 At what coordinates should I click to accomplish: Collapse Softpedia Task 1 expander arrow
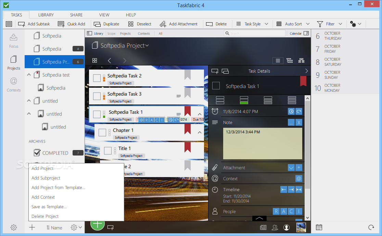pyautogui.click(x=200, y=114)
